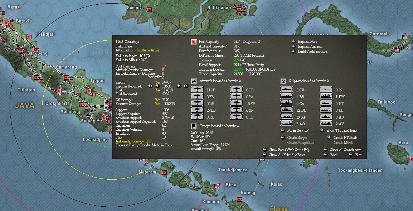Click Create Barges
The width and height of the screenshot is (413, 211).
[297, 137]
